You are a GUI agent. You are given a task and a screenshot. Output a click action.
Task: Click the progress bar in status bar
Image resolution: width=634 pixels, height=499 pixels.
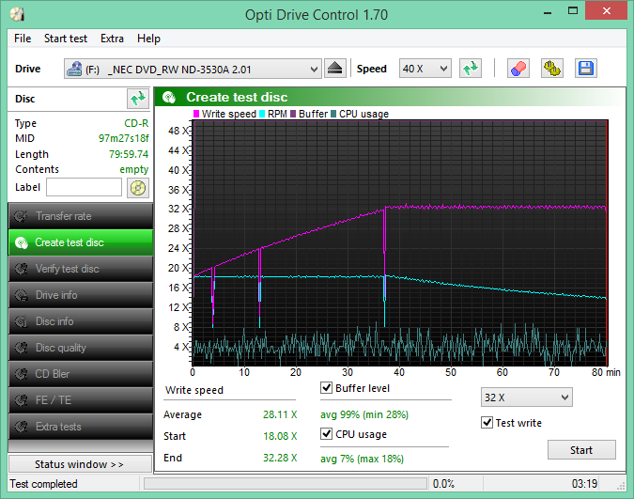tap(286, 484)
